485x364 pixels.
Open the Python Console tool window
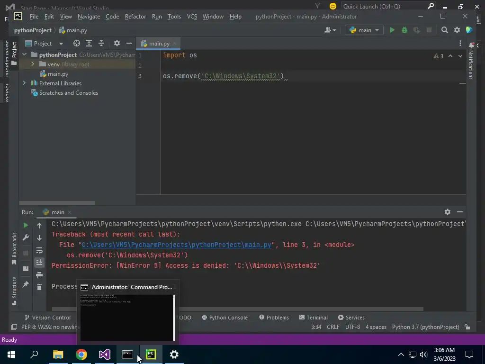pyautogui.click(x=225, y=317)
